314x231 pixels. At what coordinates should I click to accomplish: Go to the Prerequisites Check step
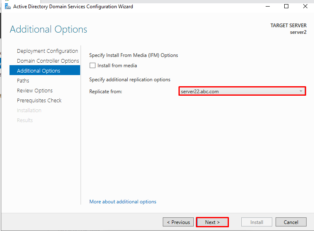click(x=39, y=100)
